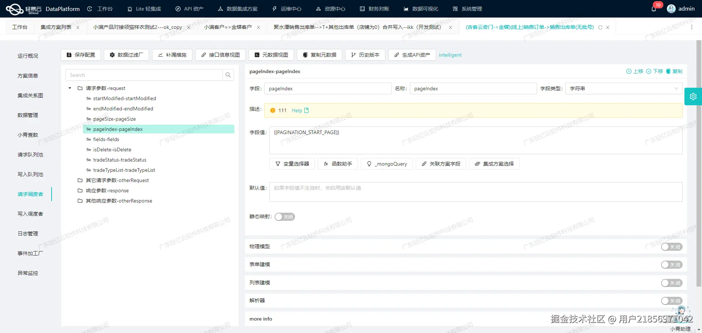This screenshot has height=333, width=702.
Task: Collapse the 请求参数-request tree node
Action: point(69,88)
